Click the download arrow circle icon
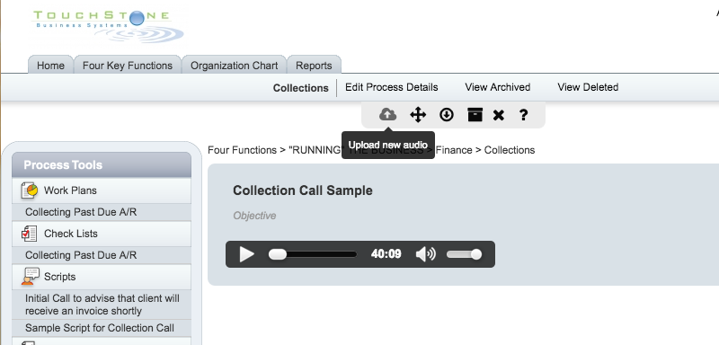 (446, 114)
